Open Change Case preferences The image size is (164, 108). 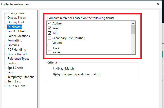click(x=16, y=13)
